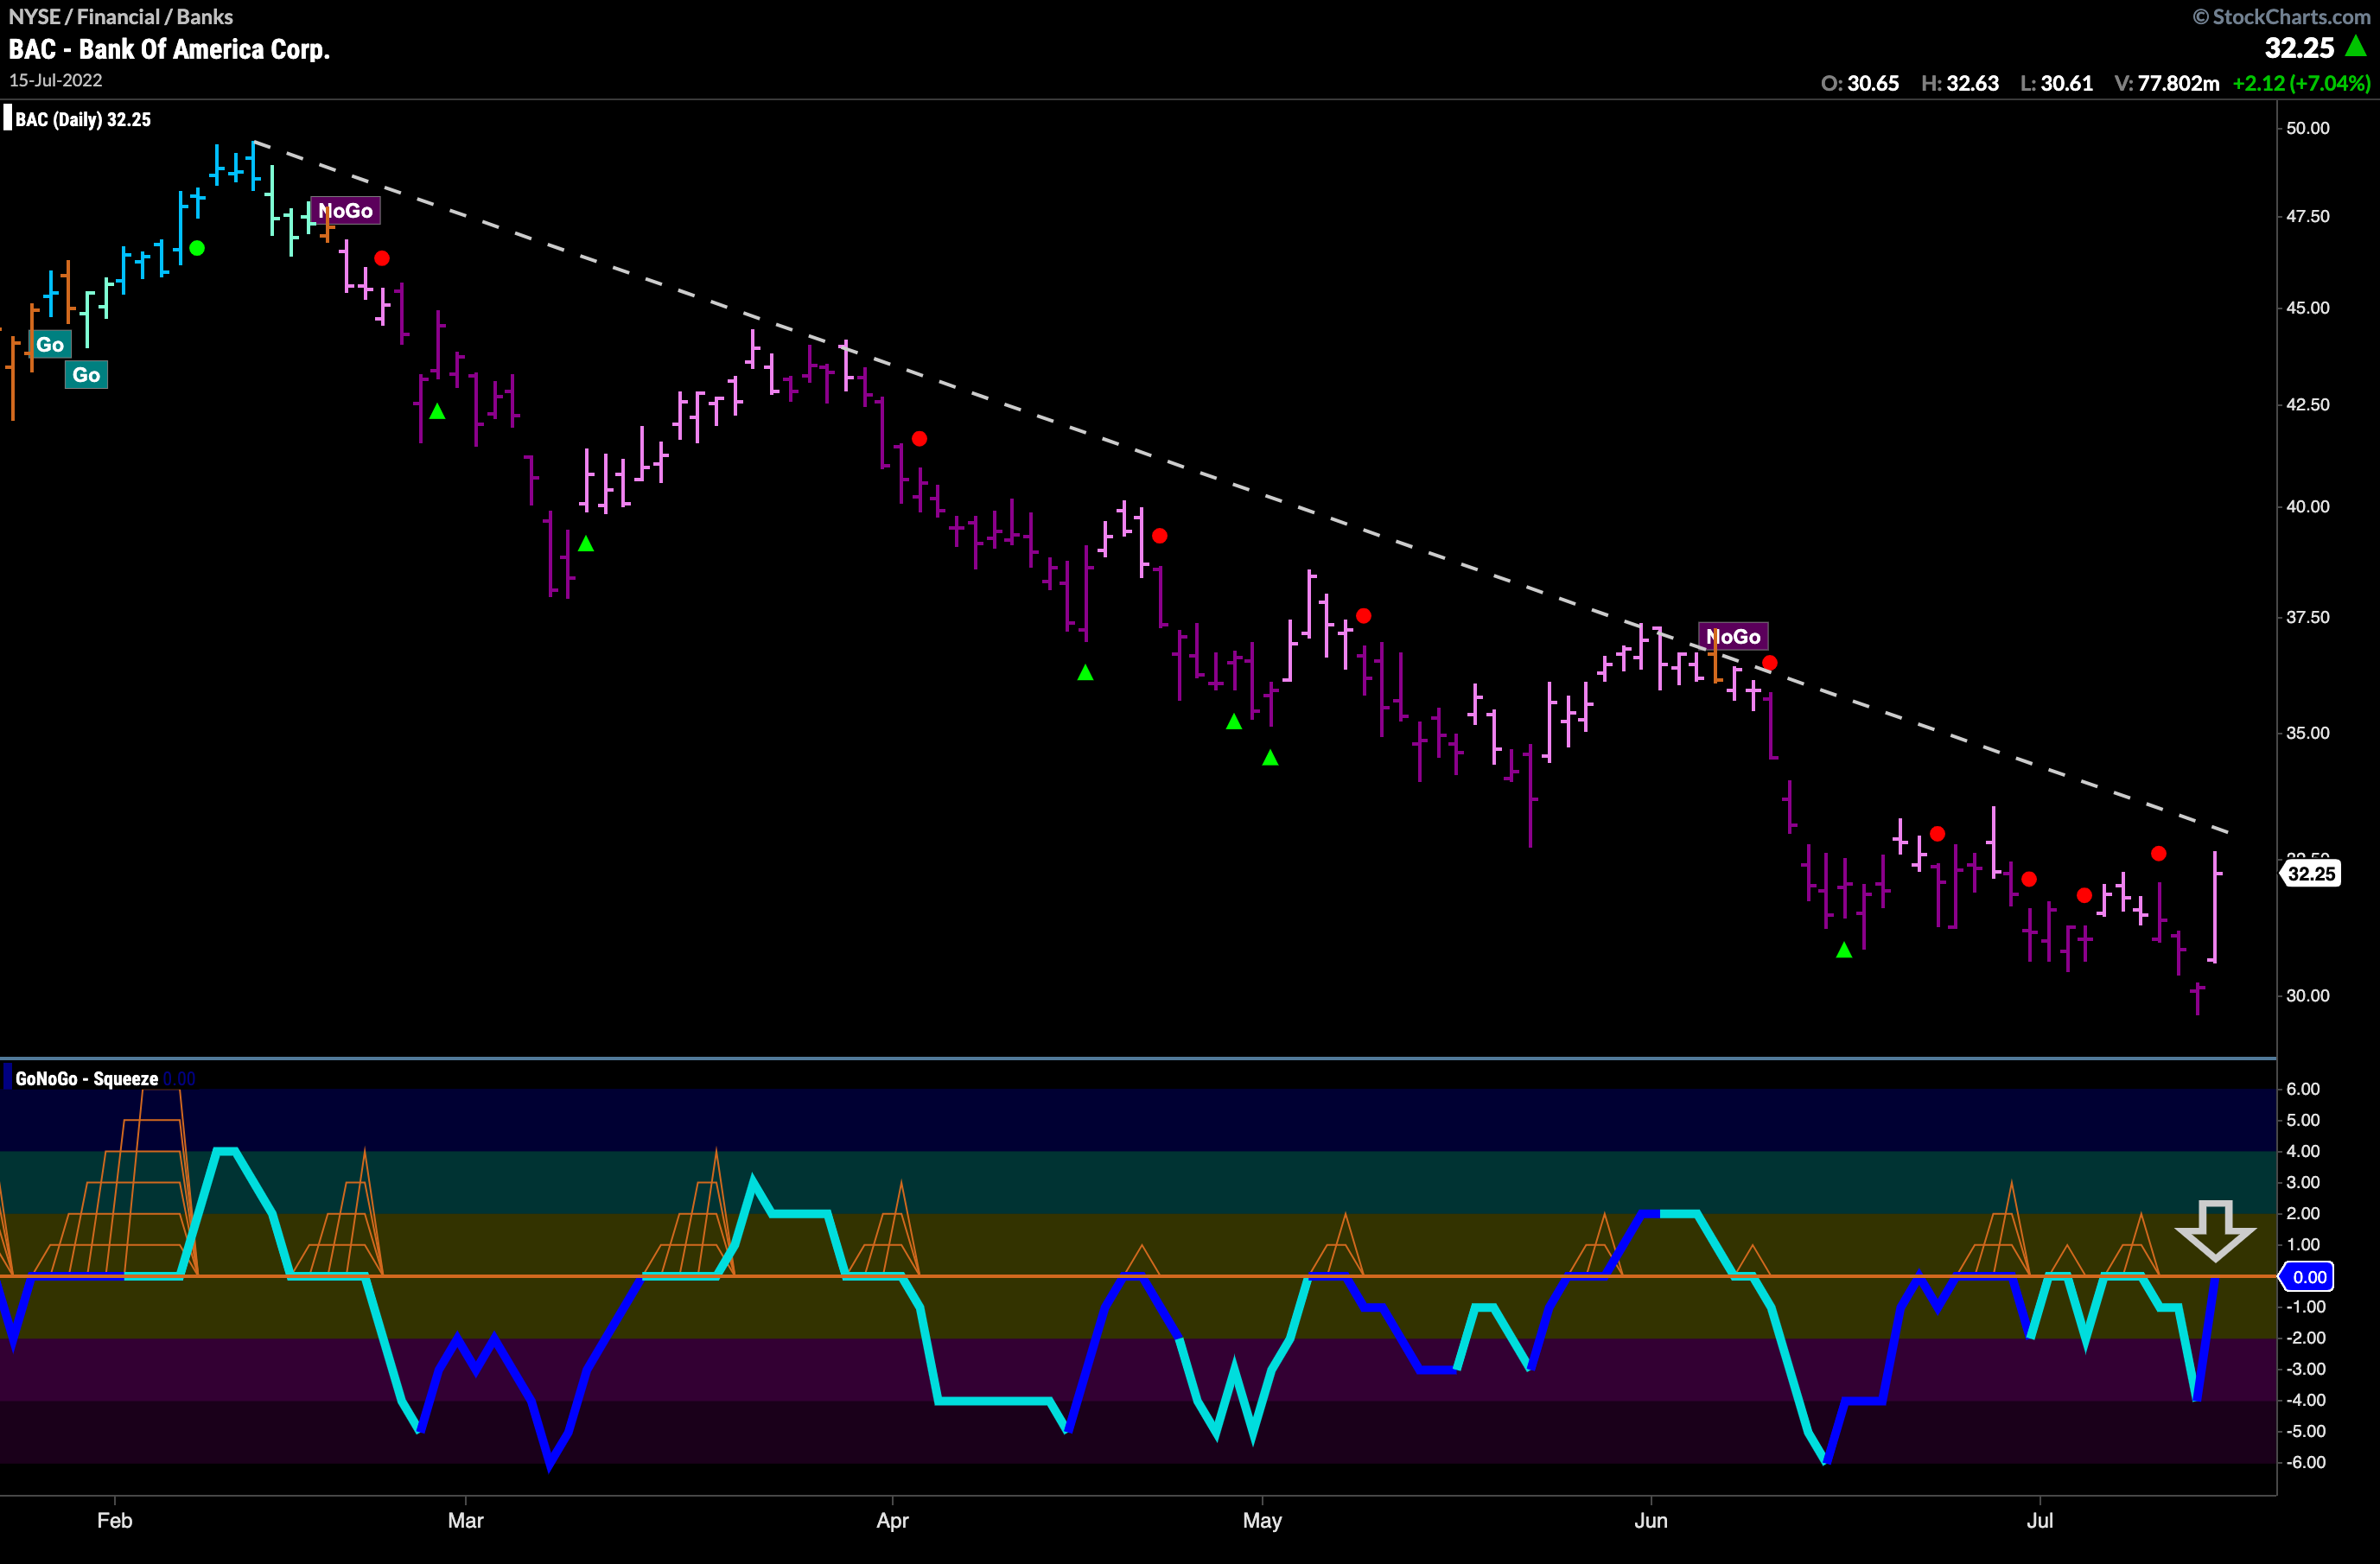Click the 'BAC - Bank Of America Corp.' title
Viewport: 2380px width, 1564px height.
pos(169,49)
